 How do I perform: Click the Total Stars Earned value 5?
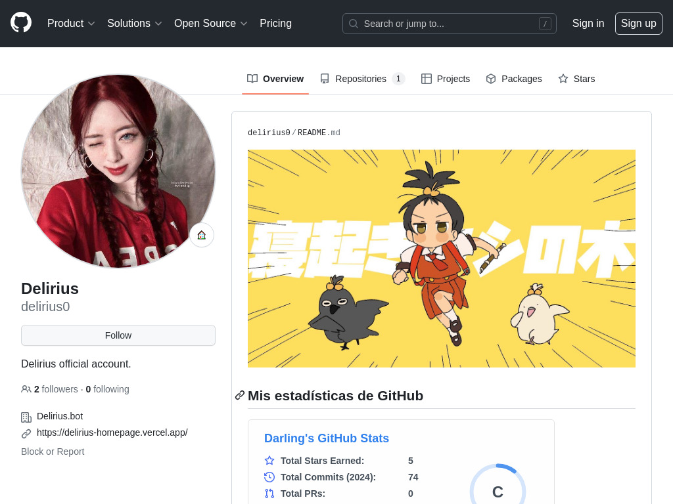(x=410, y=461)
